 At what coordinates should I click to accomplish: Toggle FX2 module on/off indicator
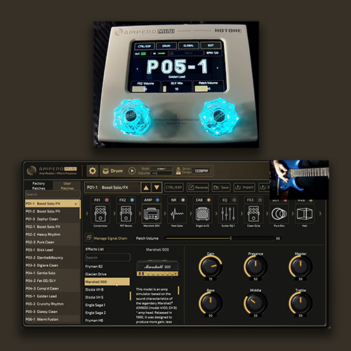pos(132,200)
